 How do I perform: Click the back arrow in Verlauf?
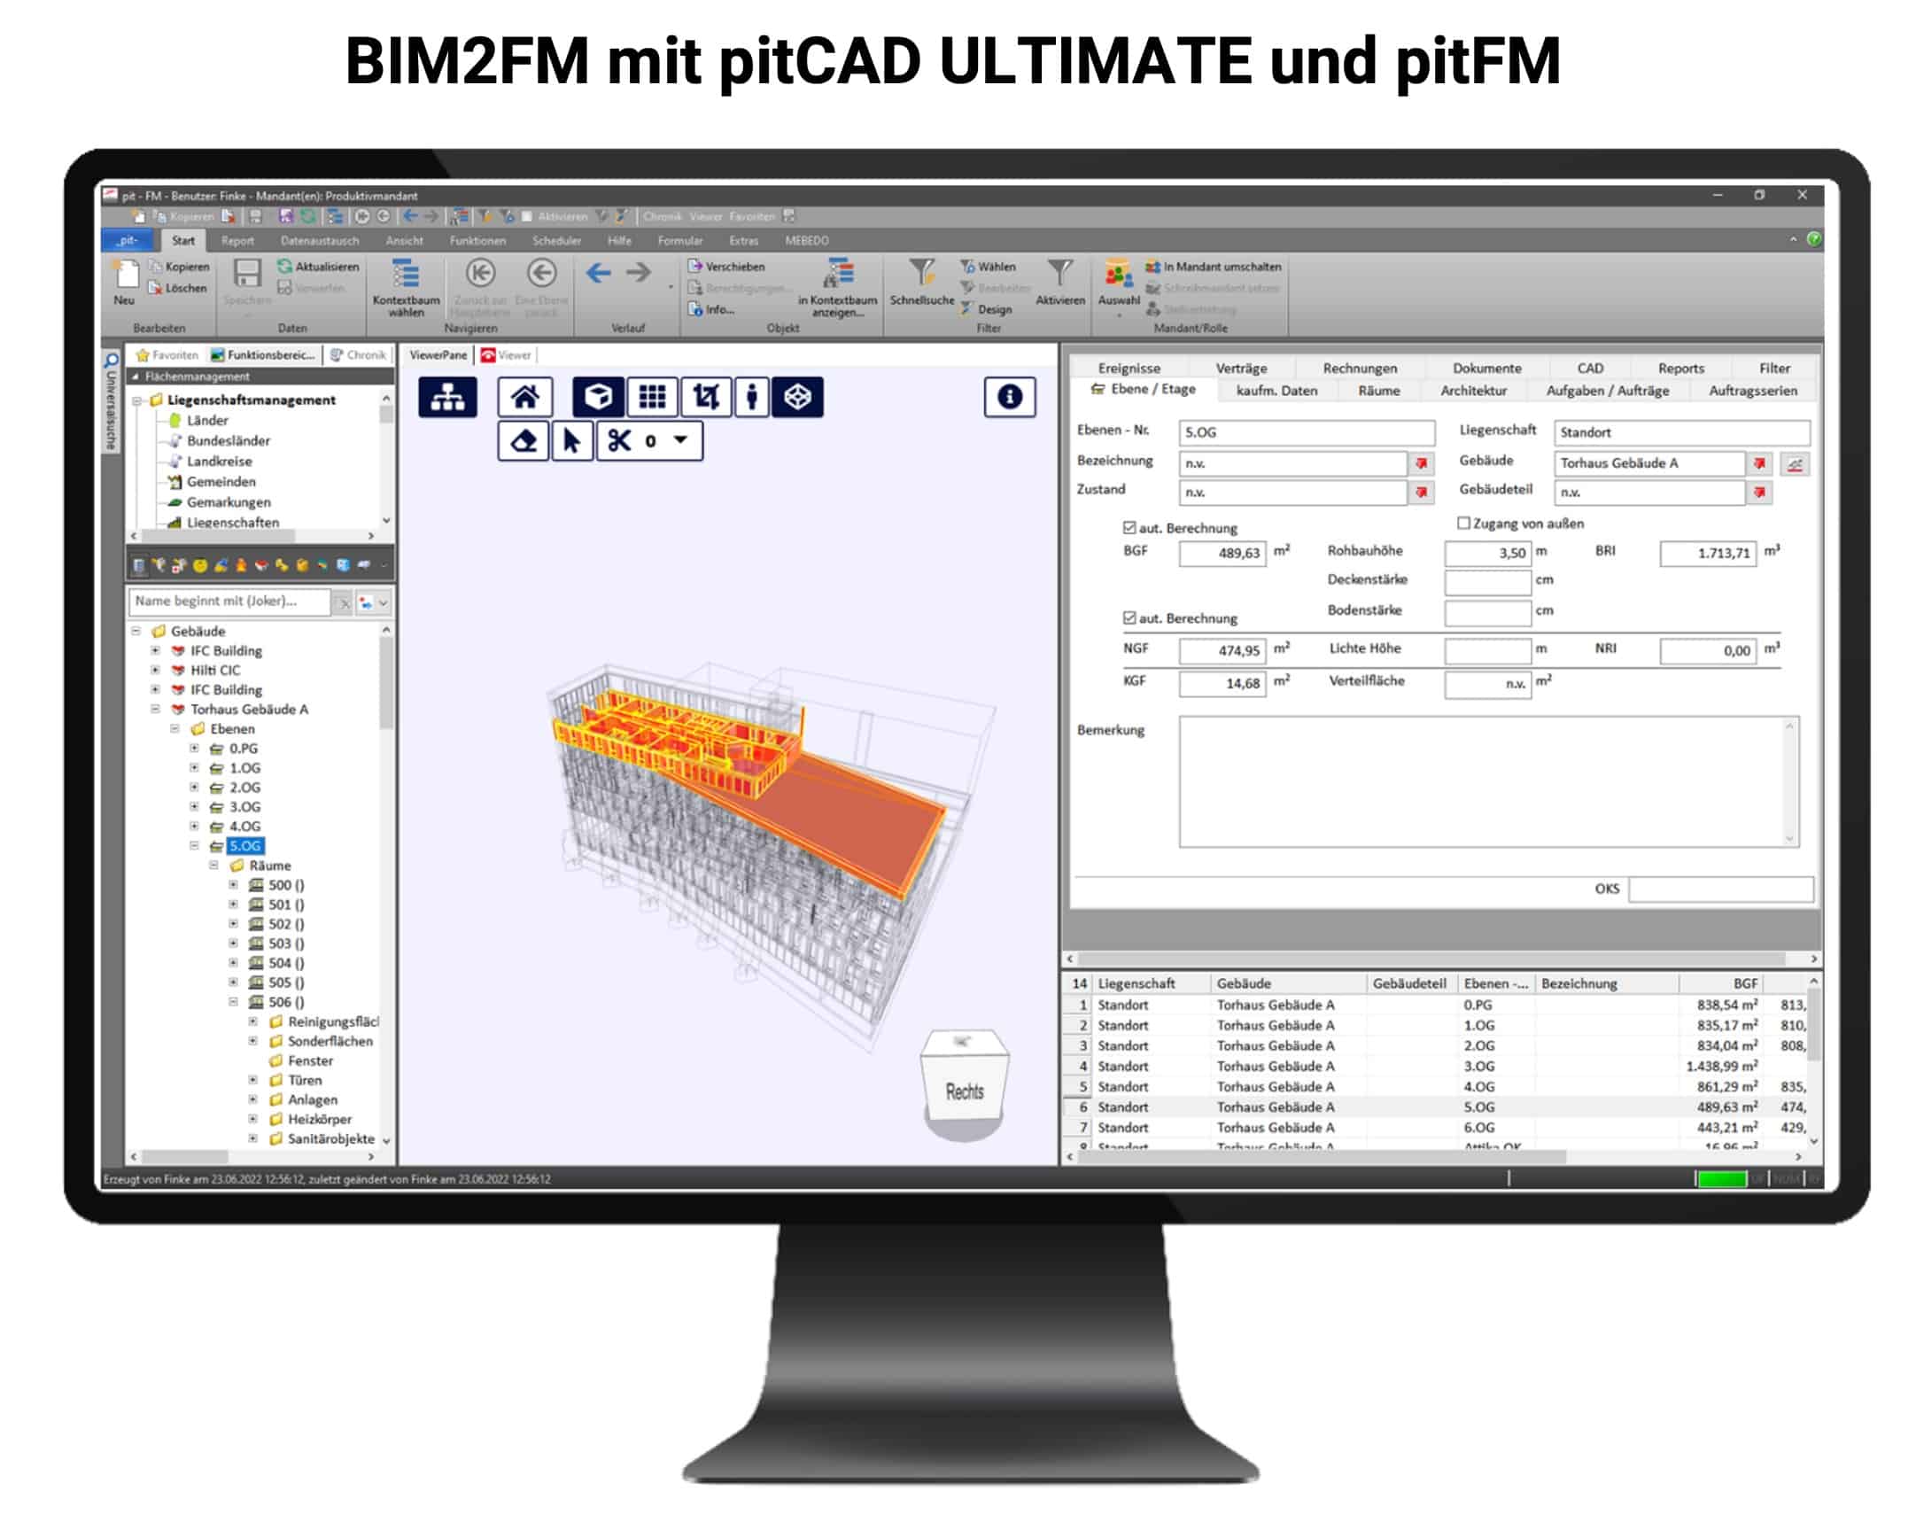pos(598,273)
